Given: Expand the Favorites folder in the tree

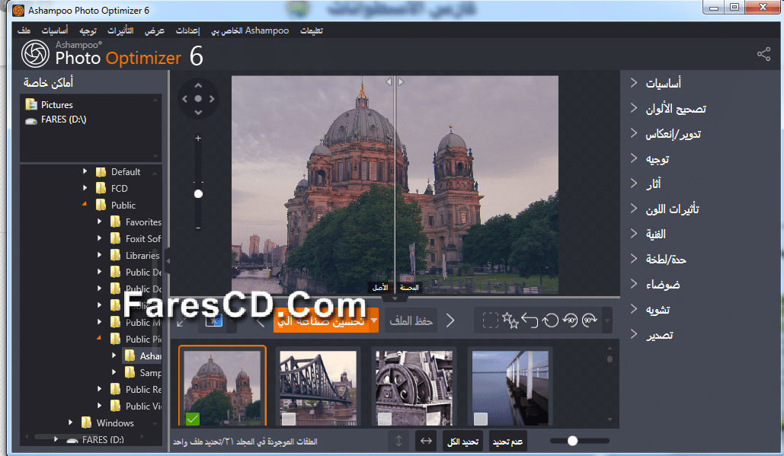Looking at the screenshot, I should point(99,222).
